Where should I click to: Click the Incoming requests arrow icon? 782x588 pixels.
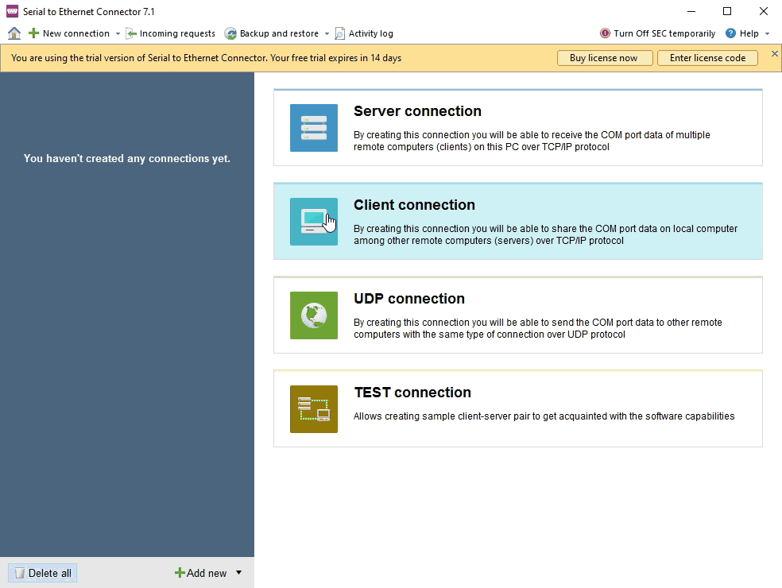point(131,33)
